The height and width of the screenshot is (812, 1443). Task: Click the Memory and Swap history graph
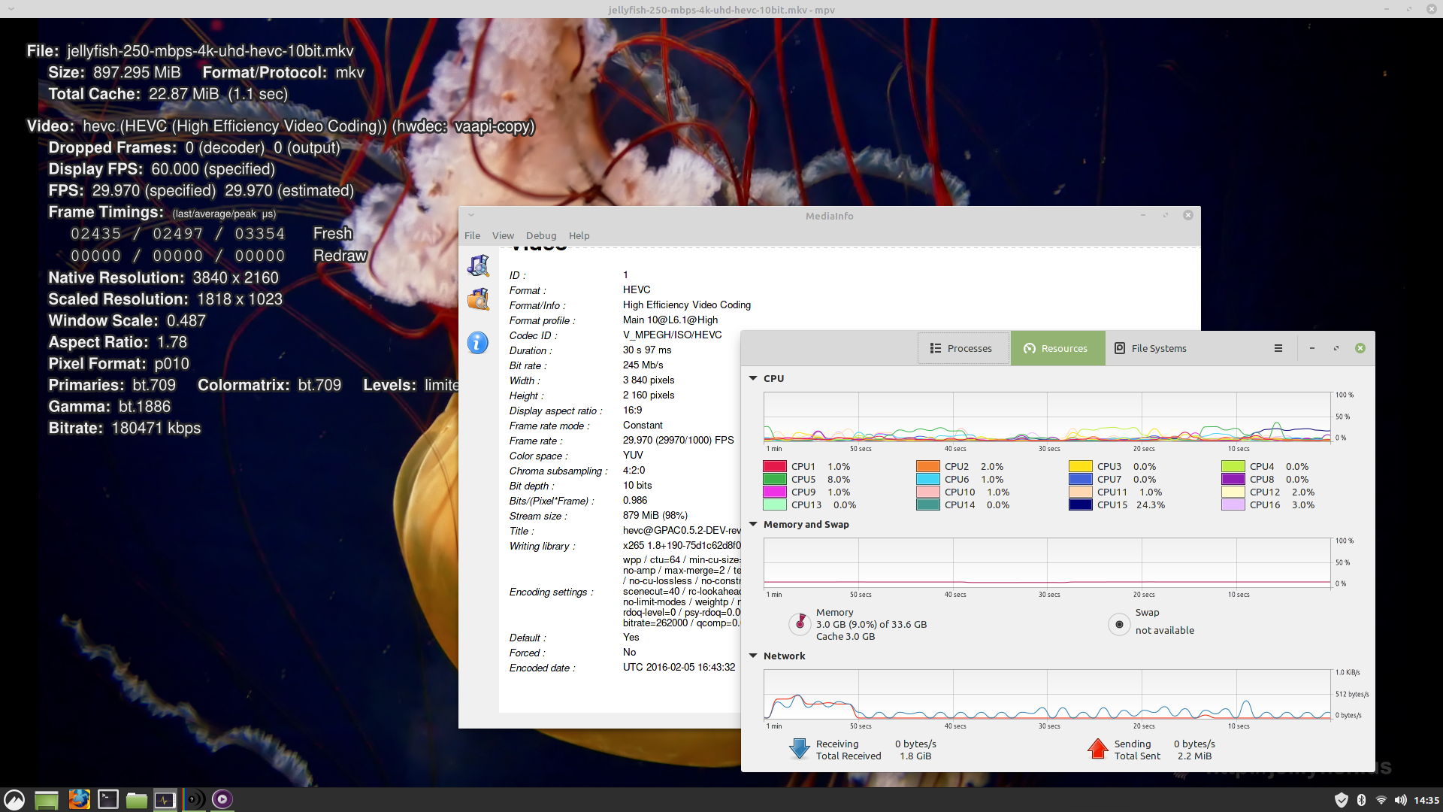[1048, 563]
